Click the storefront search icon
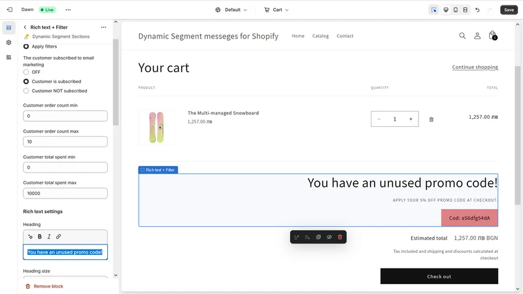 pos(462,36)
